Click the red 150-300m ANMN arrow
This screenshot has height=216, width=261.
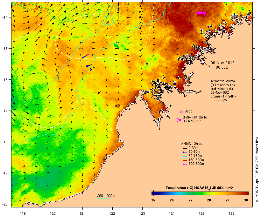(185, 160)
